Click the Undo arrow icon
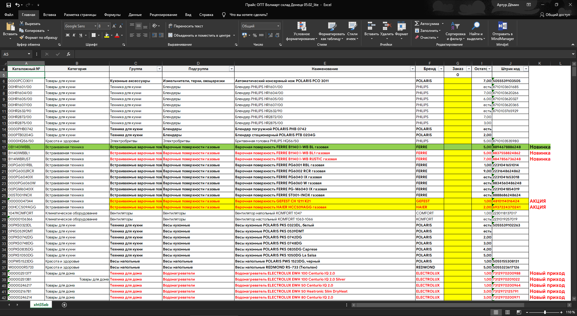The image size is (577, 316). [17, 5]
